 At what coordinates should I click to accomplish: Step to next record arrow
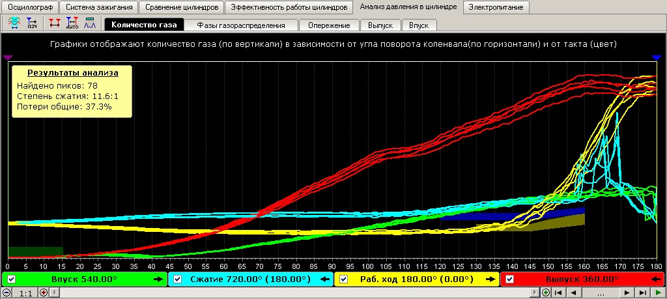tap(627, 292)
